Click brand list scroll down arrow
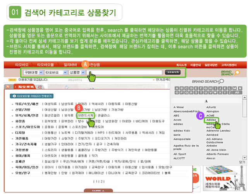Viewport: 249px width, 194px height. point(245,158)
